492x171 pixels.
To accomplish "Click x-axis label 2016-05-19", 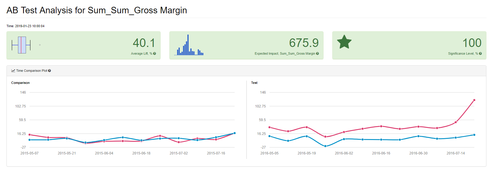I will pos(307,153).
